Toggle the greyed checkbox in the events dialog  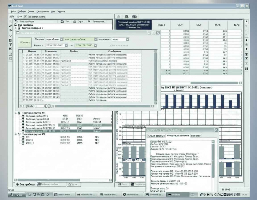click(x=110, y=45)
